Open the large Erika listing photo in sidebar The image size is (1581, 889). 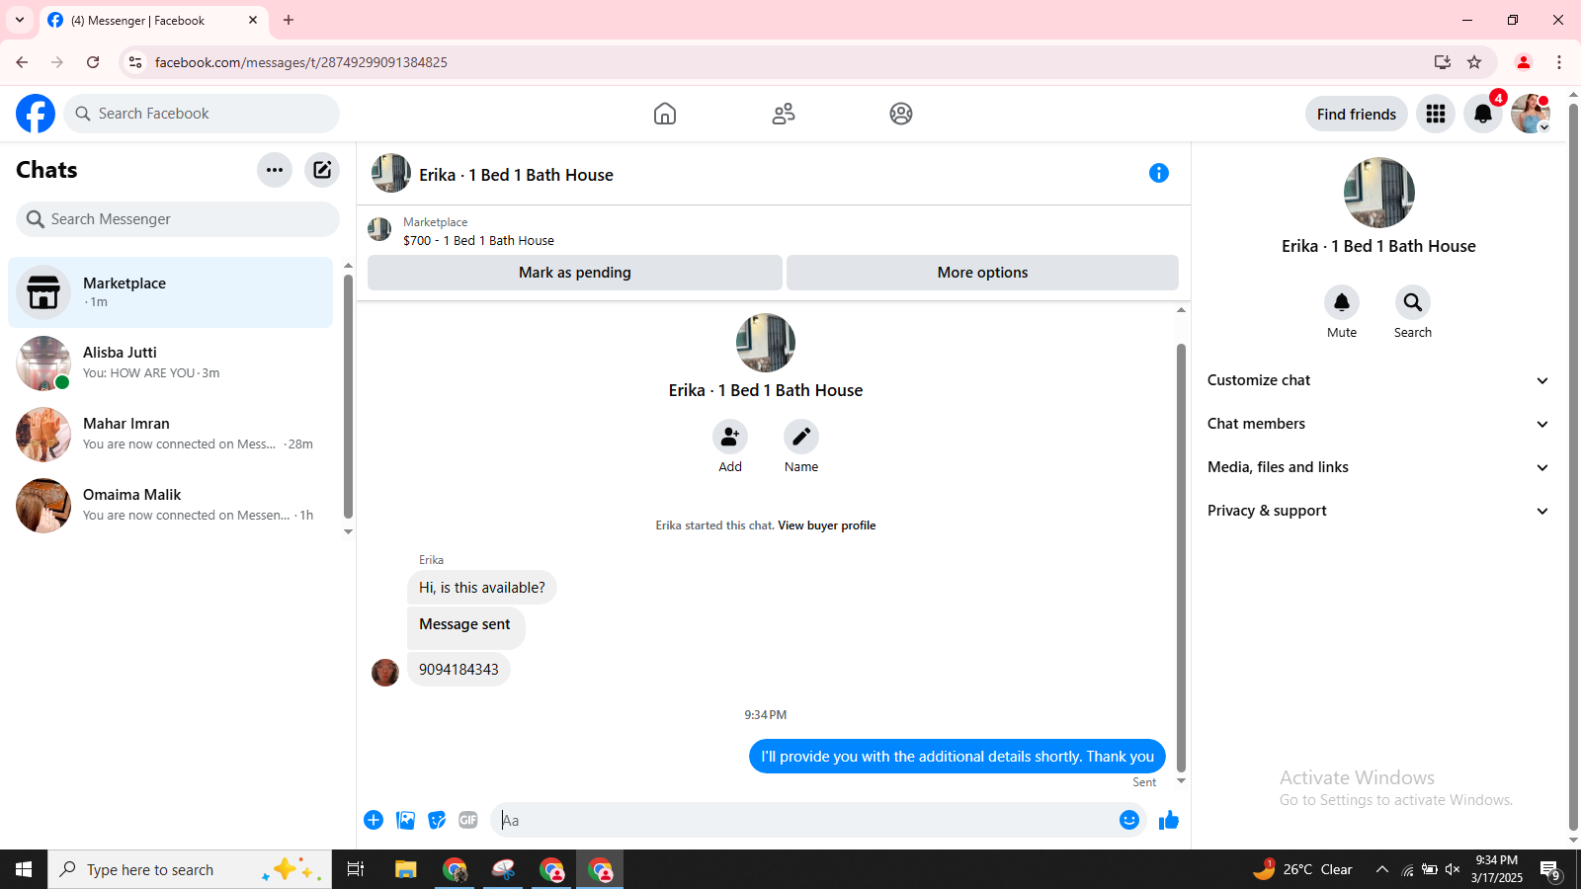(x=1378, y=193)
